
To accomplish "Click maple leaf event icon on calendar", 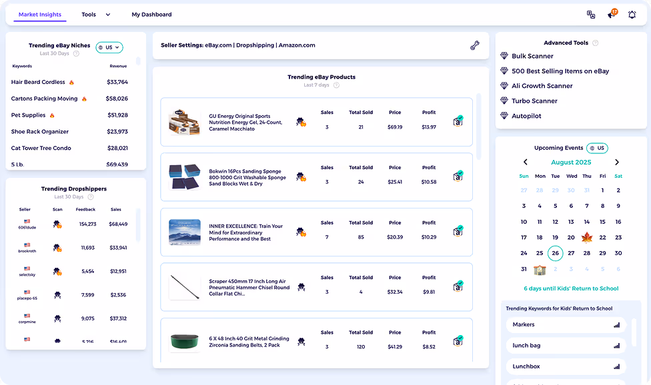I will (x=587, y=238).
